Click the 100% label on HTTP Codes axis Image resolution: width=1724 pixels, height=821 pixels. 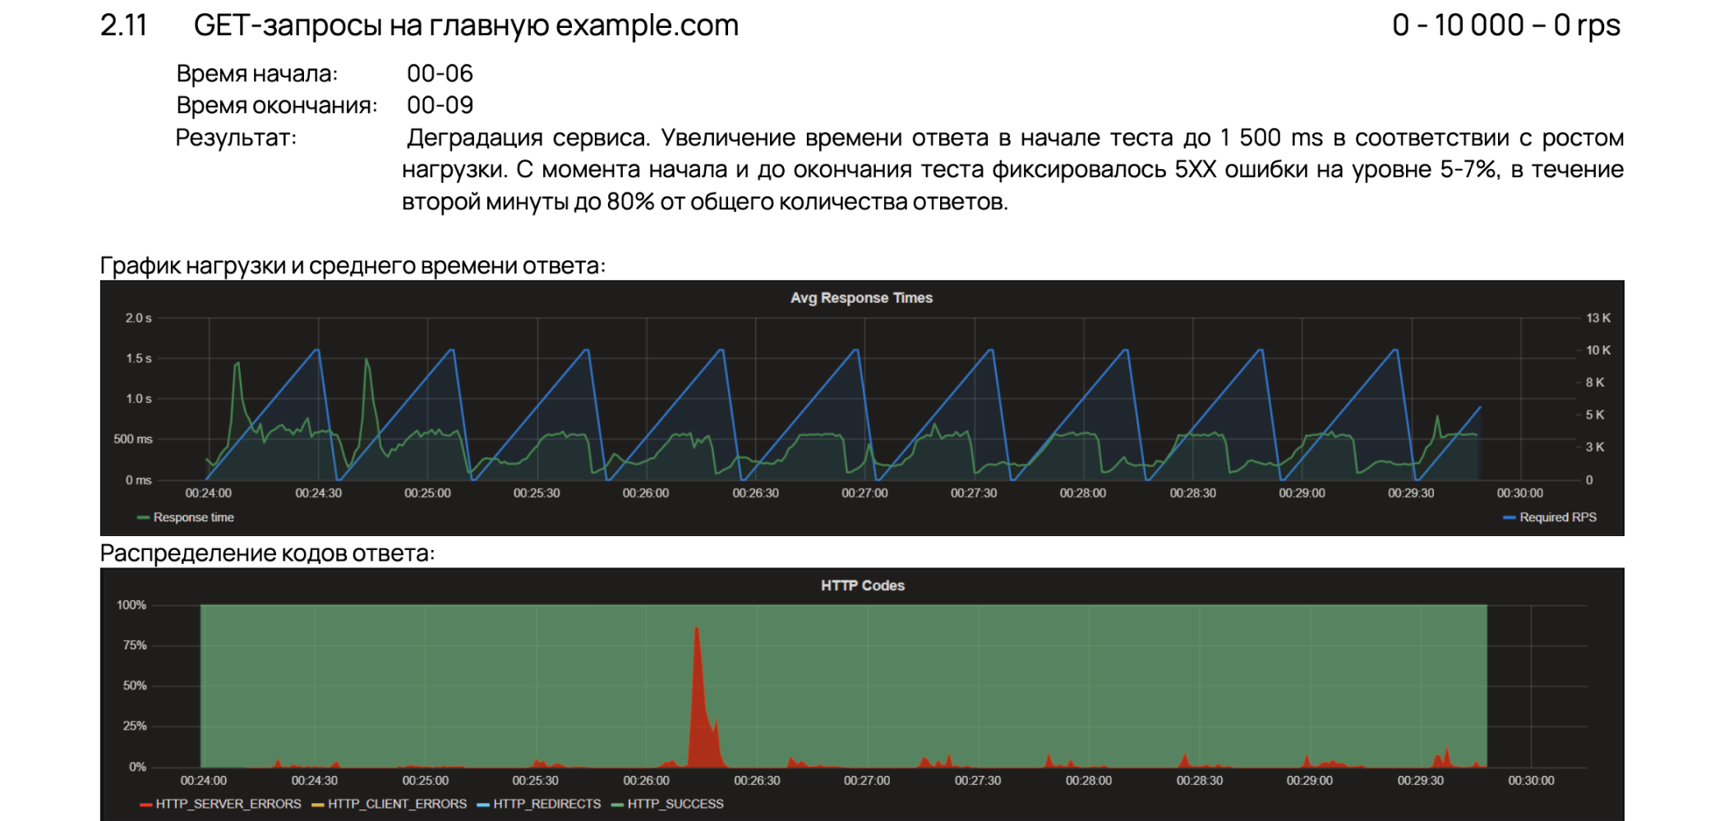coord(131,605)
